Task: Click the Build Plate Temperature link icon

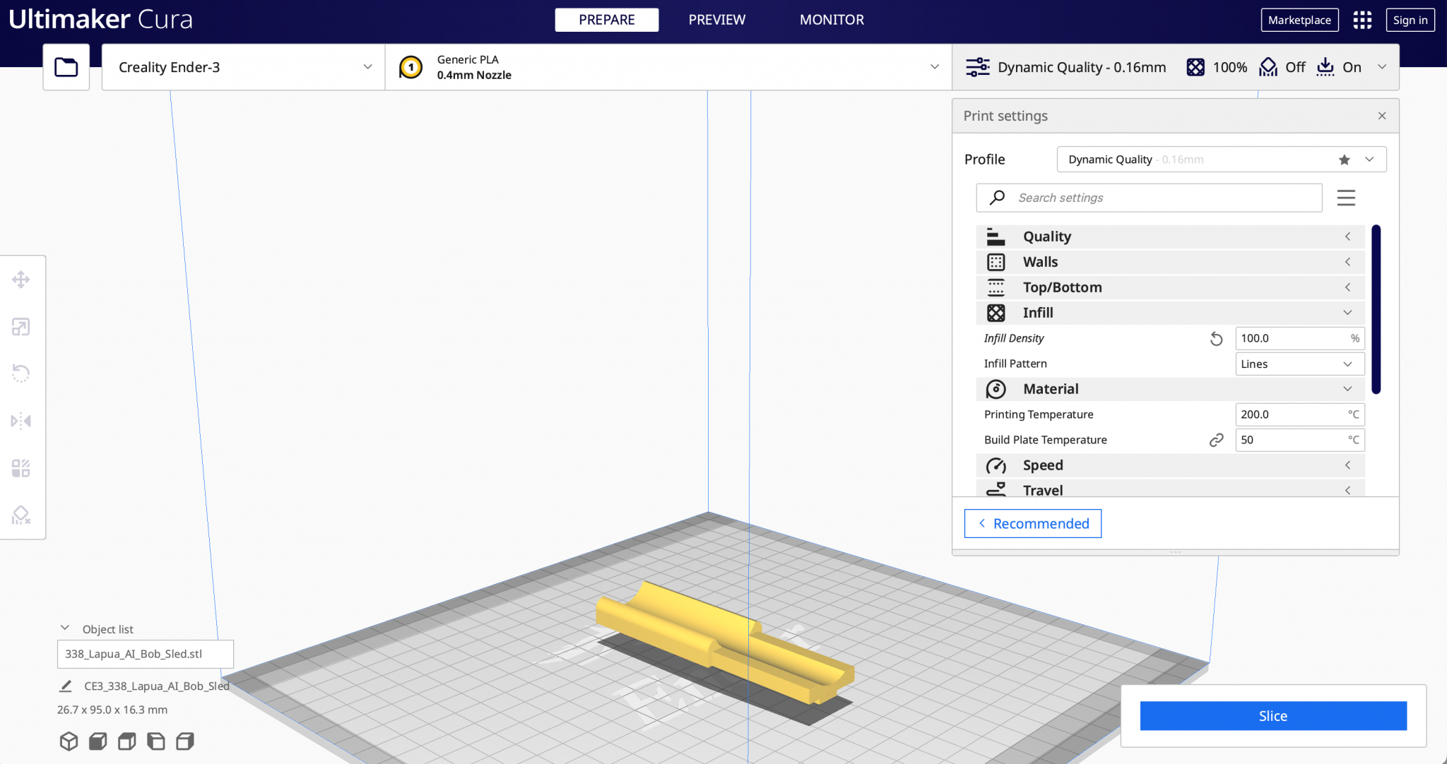Action: (1216, 440)
